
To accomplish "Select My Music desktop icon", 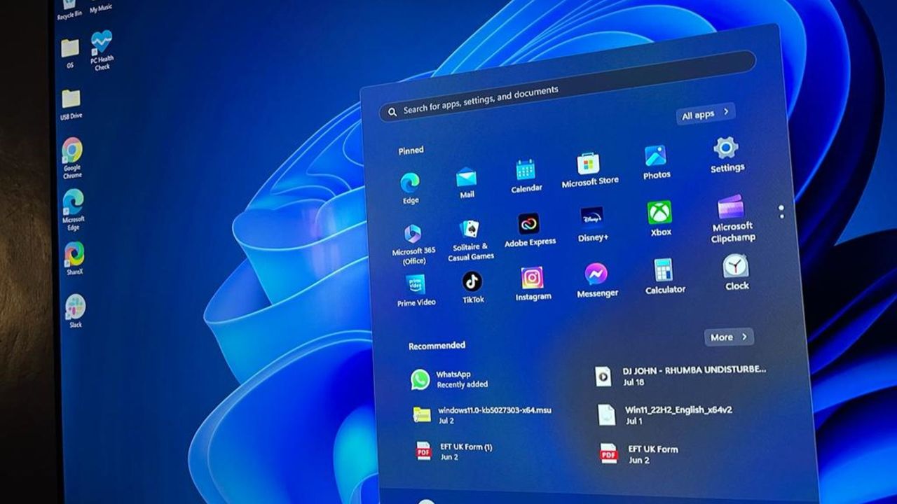I will pos(100,6).
